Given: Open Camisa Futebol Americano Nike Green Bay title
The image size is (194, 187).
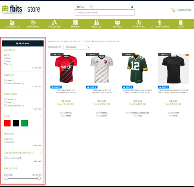Looking at the screenshot, I should pos(137,91).
